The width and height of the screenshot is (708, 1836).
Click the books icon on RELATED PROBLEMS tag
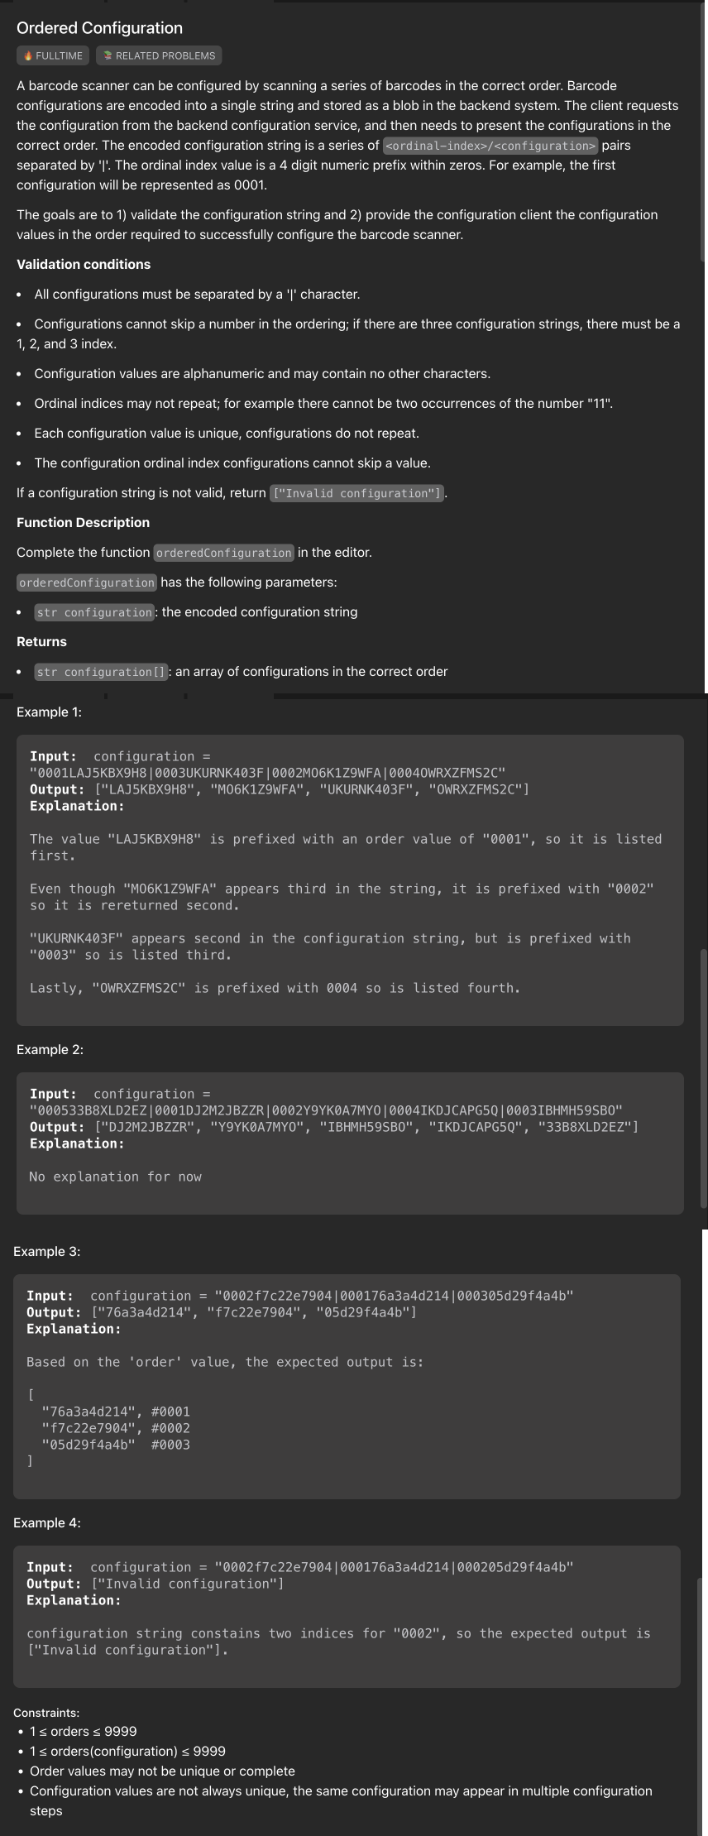[x=108, y=56]
